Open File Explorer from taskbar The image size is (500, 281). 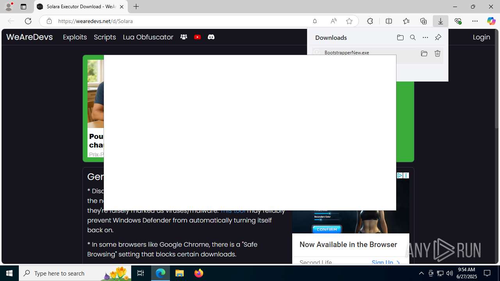[x=180, y=273]
